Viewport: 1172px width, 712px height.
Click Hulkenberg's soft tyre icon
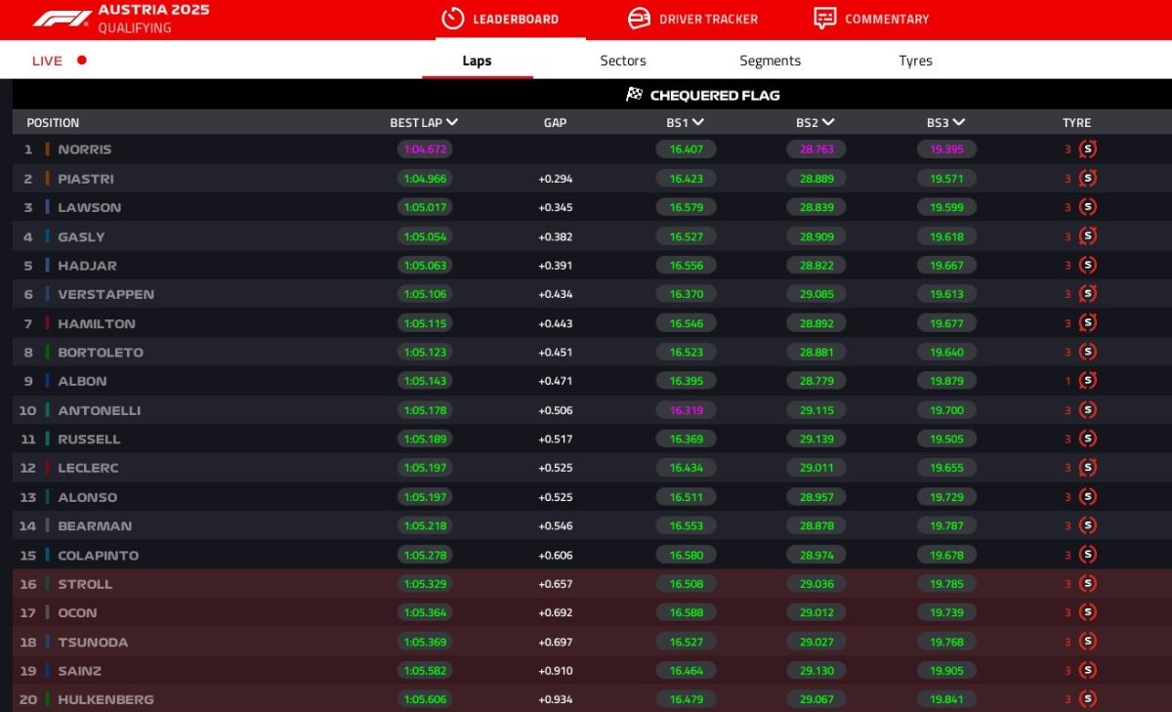(x=1088, y=699)
